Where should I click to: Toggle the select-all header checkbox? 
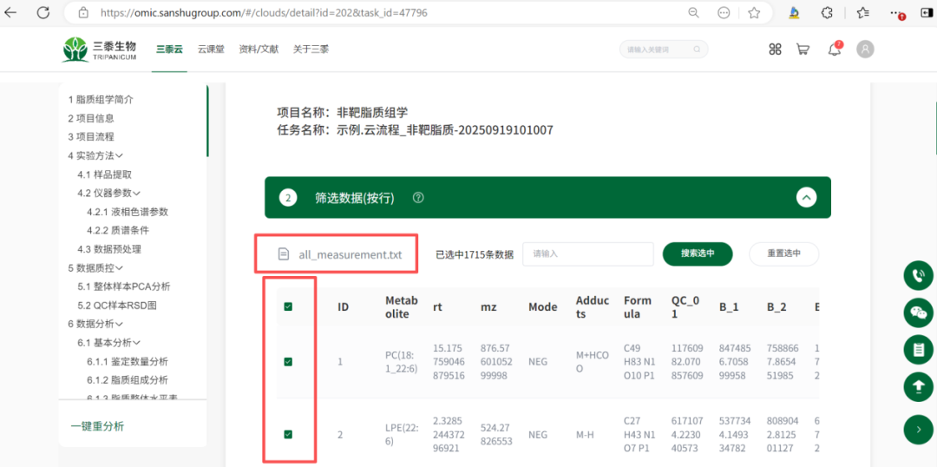[288, 306]
